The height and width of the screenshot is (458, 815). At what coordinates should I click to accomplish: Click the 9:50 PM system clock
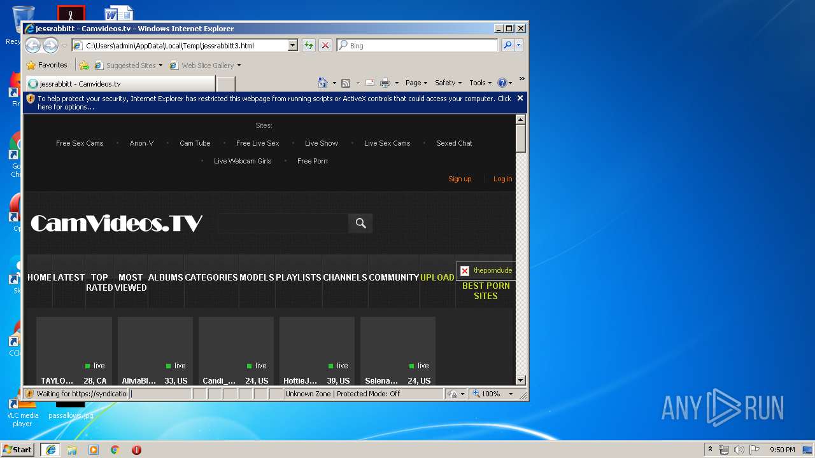(783, 450)
